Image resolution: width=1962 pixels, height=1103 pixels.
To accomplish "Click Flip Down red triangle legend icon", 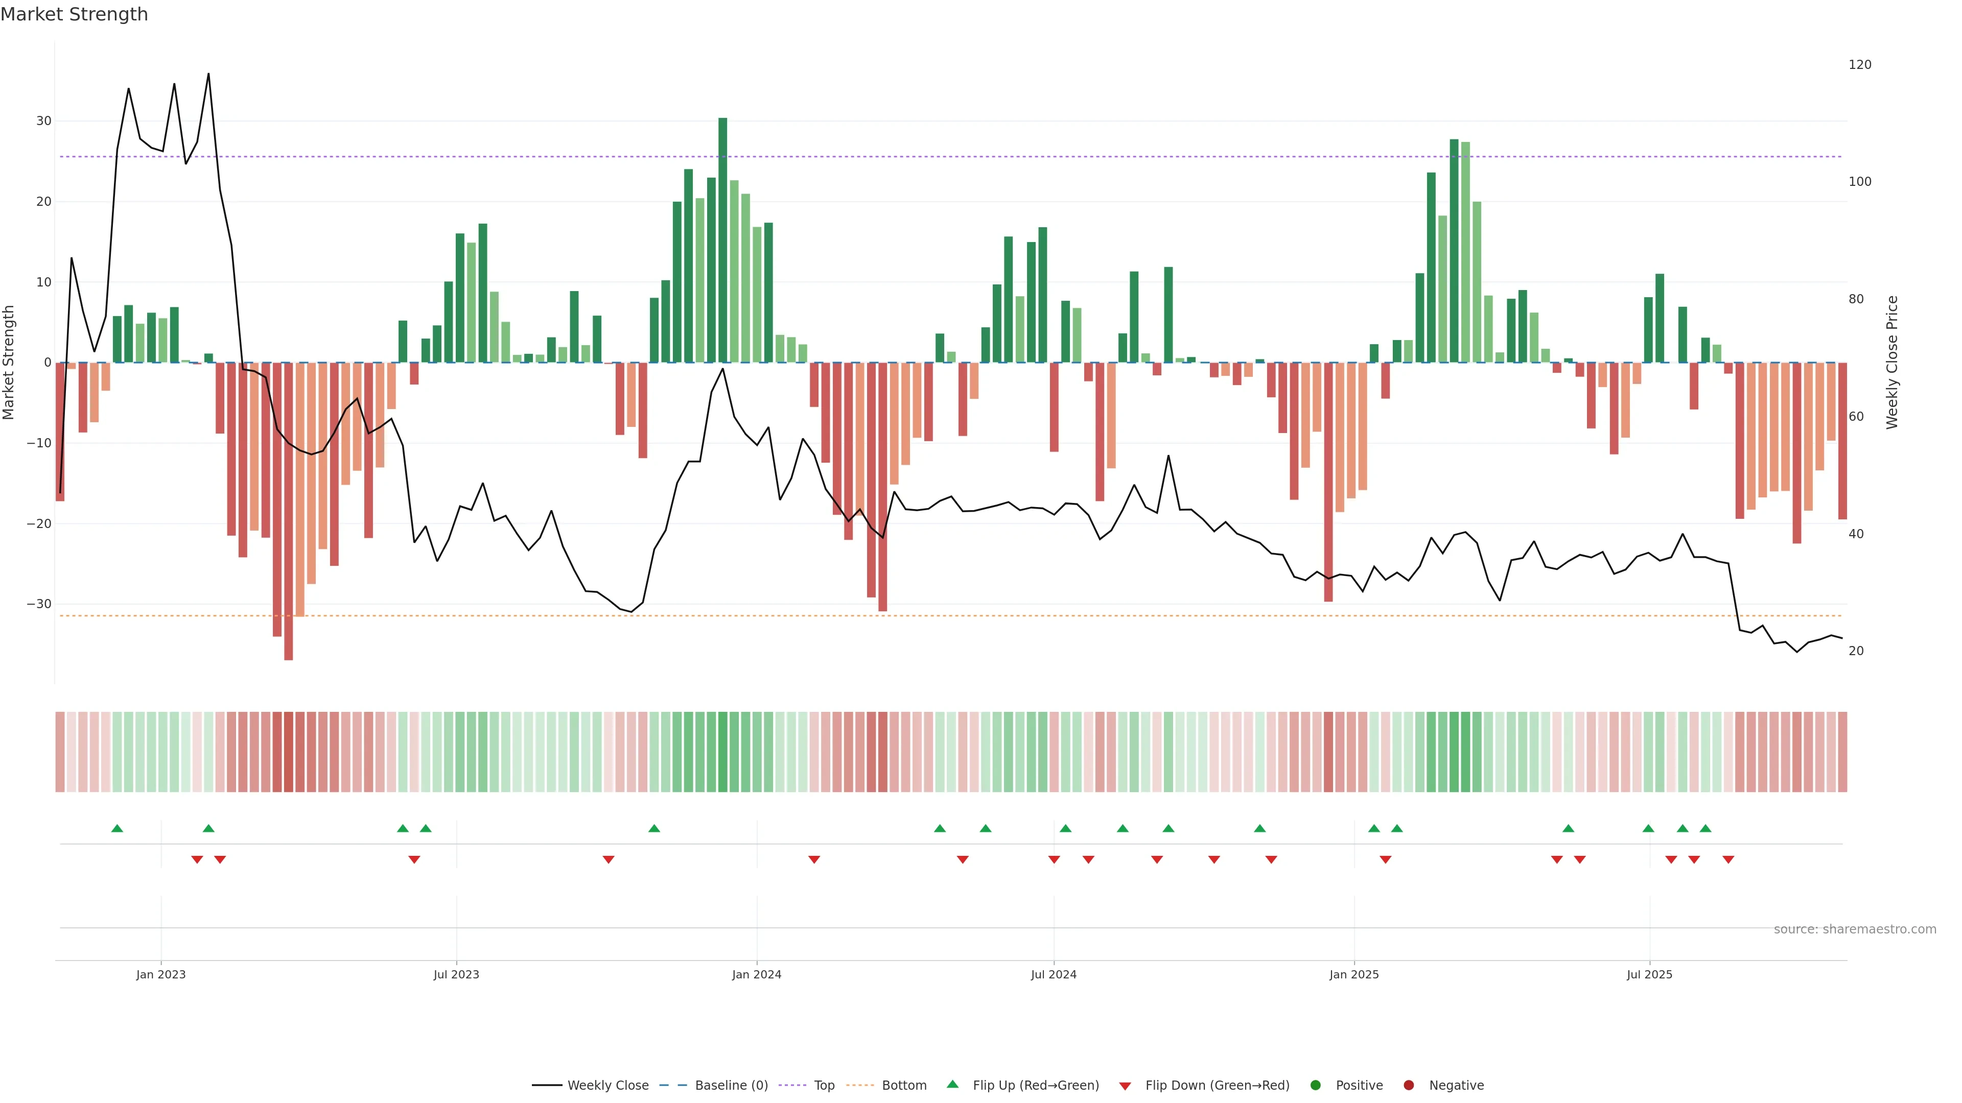I will (1124, 1086).
